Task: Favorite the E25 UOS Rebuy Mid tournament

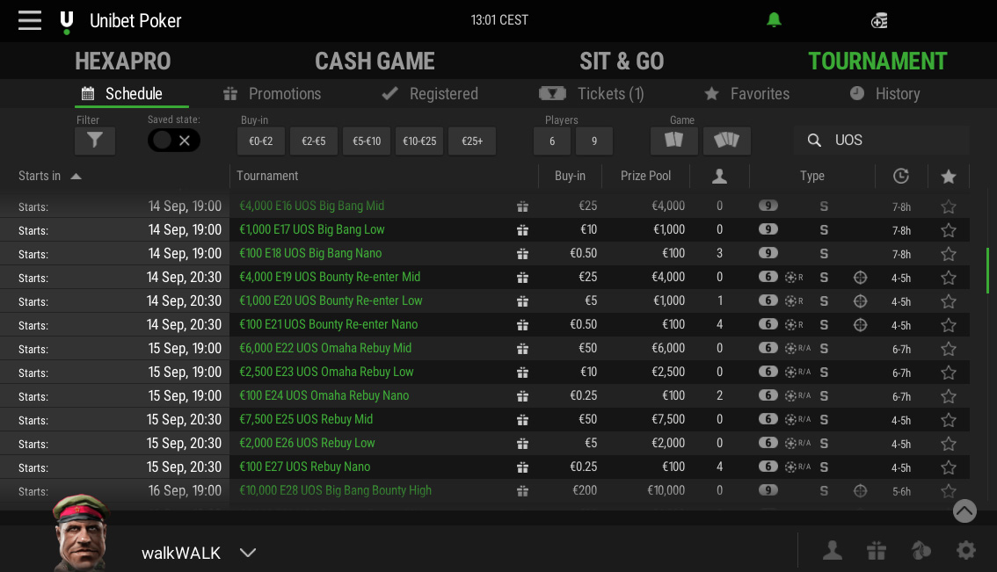Action: pyautogui.click(x=948, y=420)
